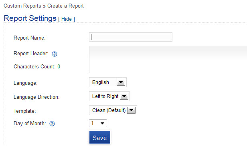The image size is (247, 146).
Task: Click the Language Direction label
Action: tap(36, 97)
